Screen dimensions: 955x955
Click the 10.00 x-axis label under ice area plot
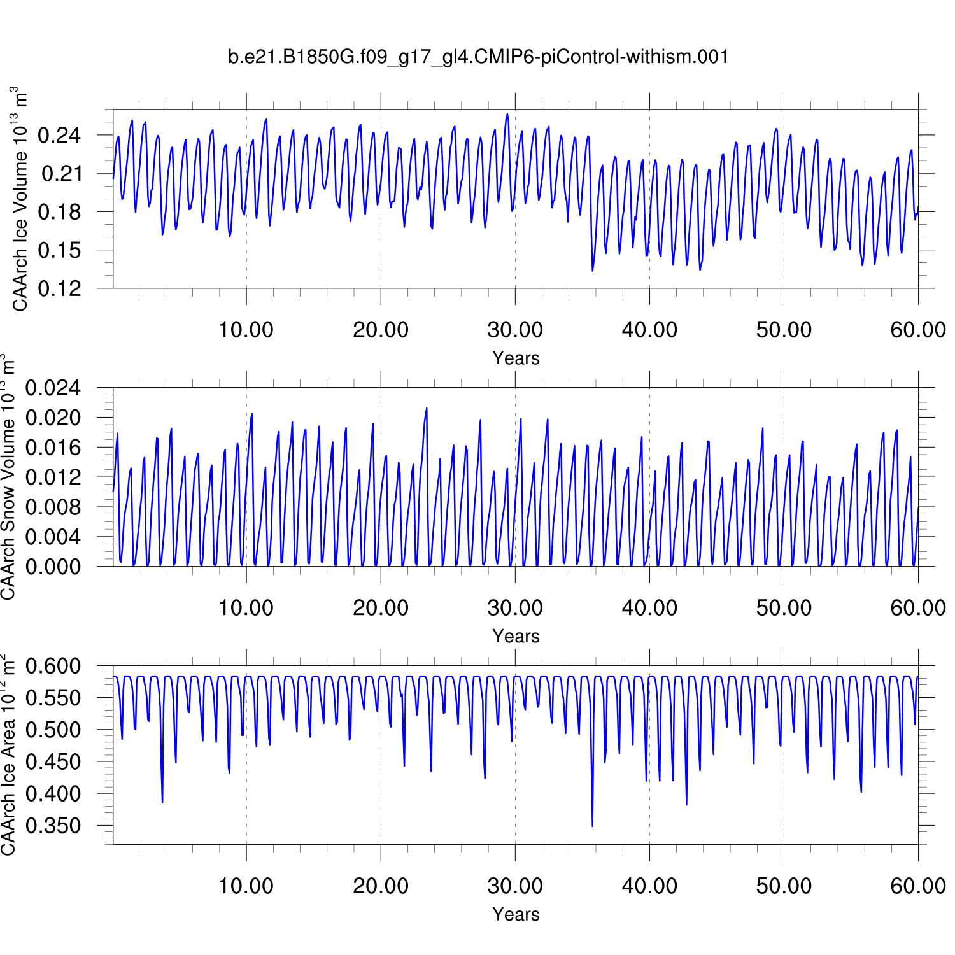tap(246, 886)
